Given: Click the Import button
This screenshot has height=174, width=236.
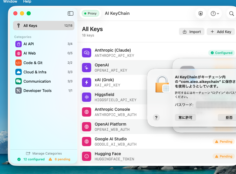Looking at the screenshot, I should 192,32.
